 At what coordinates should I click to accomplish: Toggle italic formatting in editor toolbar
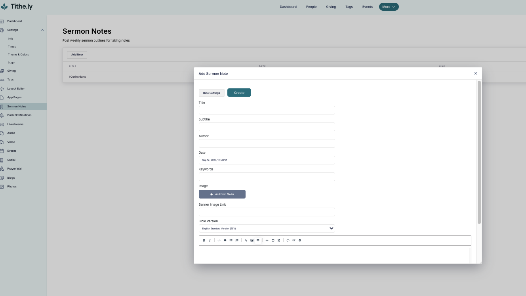point(210,241)
